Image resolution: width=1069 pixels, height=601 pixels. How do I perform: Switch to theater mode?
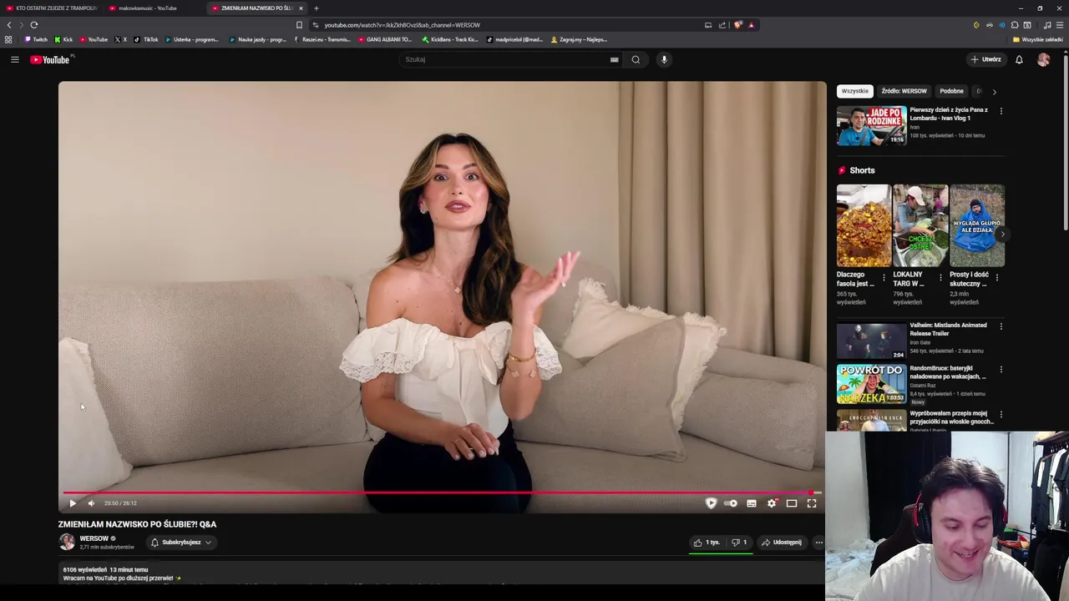pos(792,503)
